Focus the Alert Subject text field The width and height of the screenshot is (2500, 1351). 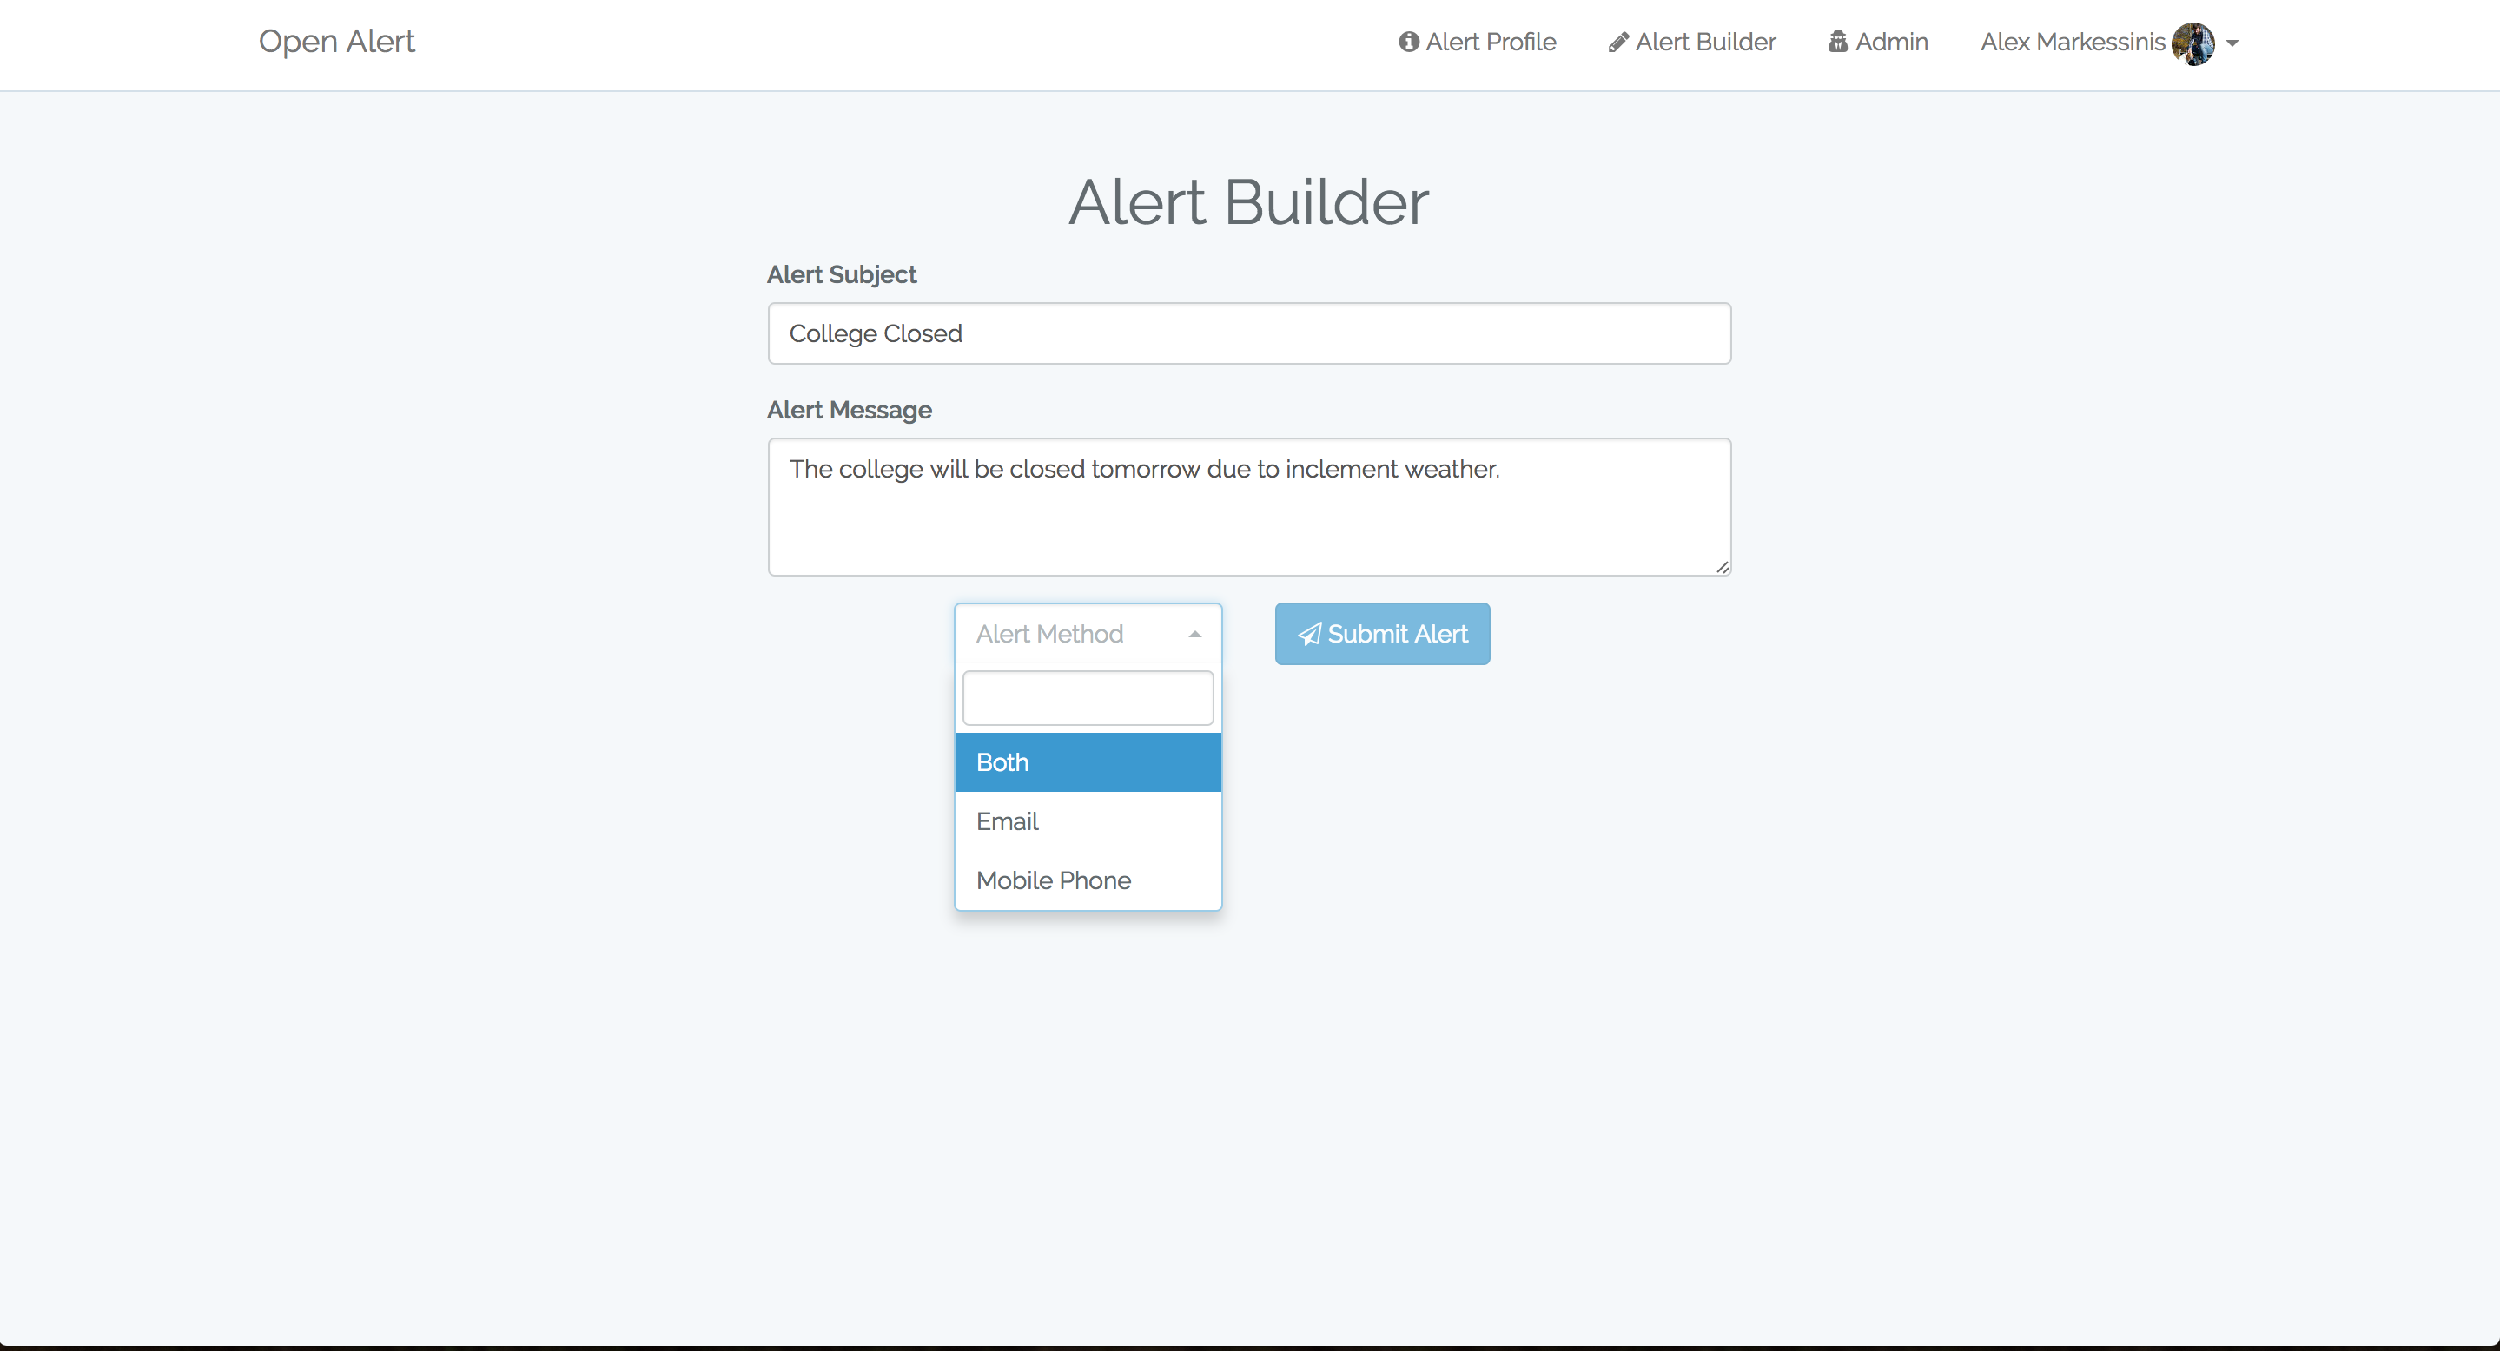[1248, 333]
